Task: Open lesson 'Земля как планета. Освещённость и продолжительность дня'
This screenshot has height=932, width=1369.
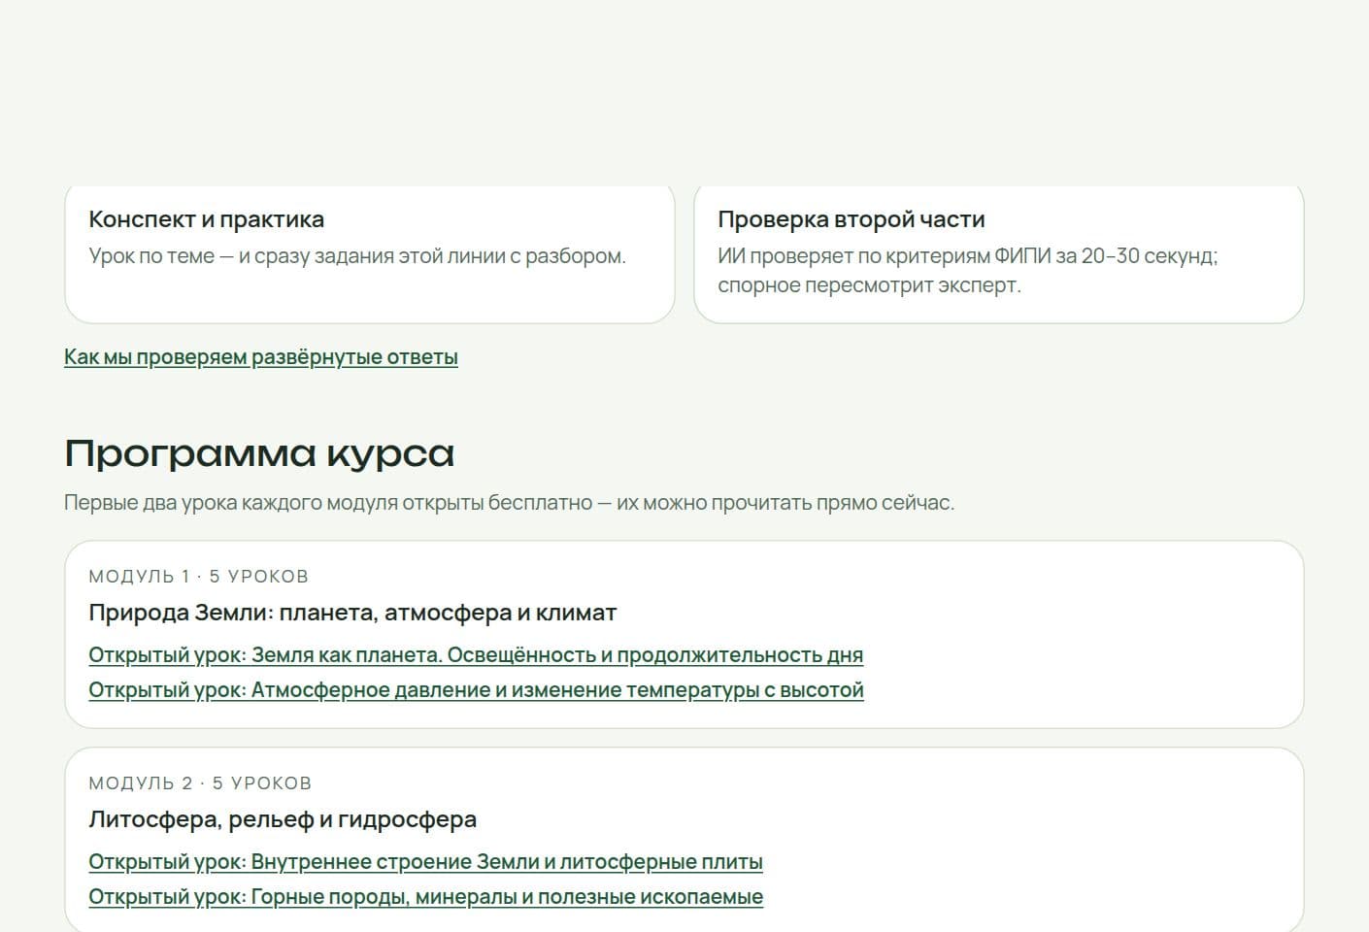Action: pos(476,655)
